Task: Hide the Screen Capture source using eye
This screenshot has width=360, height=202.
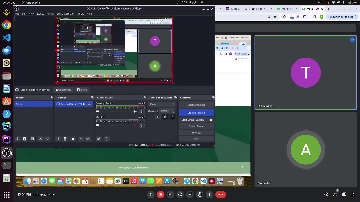Action: tap(84, 104)
